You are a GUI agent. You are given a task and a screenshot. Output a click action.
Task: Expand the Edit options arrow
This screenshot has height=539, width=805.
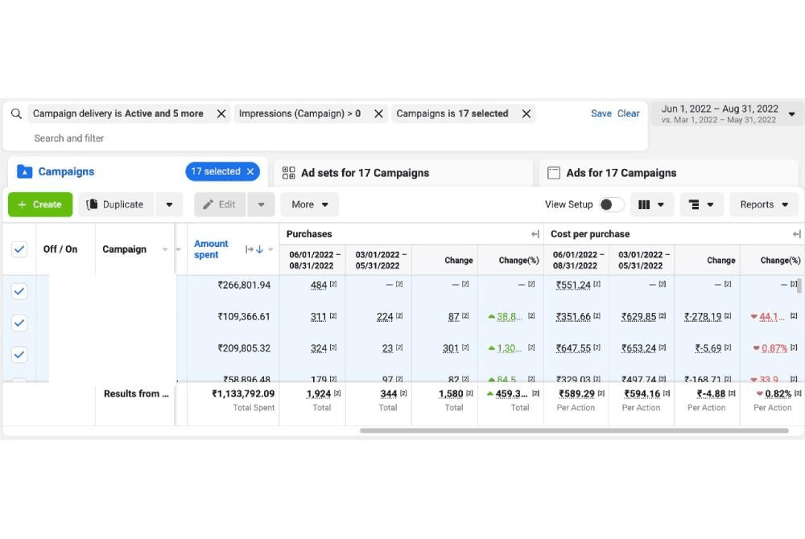[x=261, y=204]
